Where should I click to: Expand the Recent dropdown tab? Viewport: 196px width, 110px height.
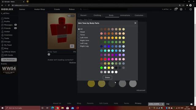[84, 15]
